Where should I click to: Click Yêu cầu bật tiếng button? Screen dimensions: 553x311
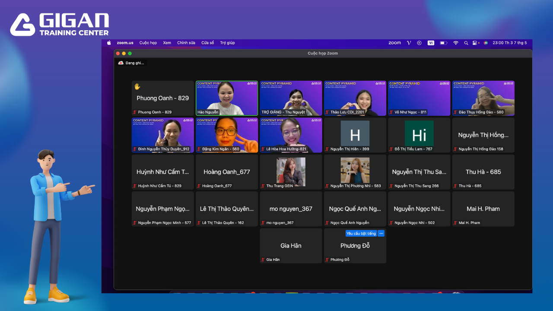click(x=361, y=233)
